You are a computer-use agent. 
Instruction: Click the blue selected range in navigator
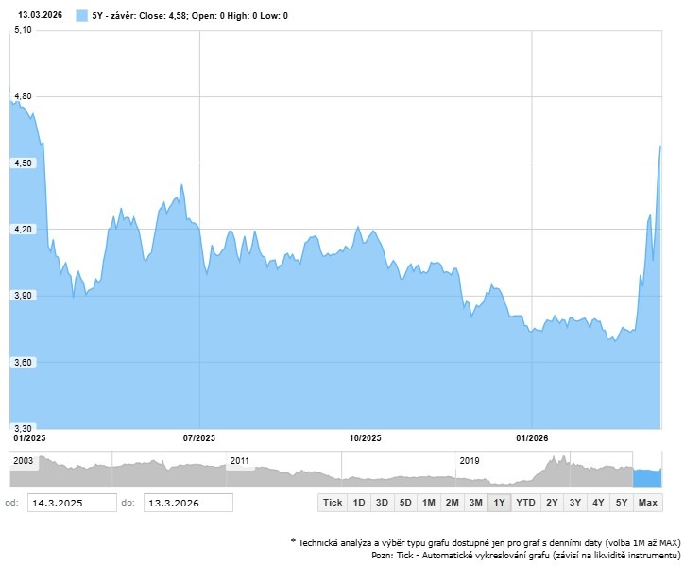[x=648, y=476]
